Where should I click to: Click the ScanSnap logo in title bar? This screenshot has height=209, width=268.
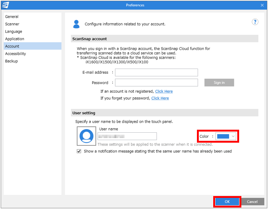pyautogui.click(x=5, y=5)
